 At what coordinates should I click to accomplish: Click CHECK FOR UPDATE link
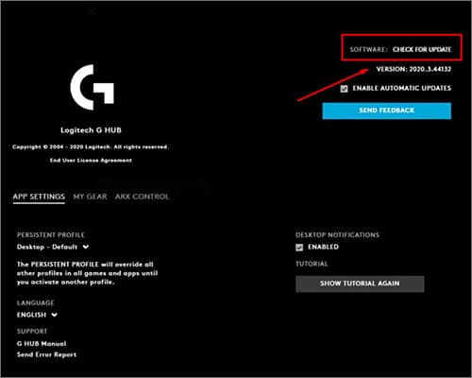(x=422, y=49)
